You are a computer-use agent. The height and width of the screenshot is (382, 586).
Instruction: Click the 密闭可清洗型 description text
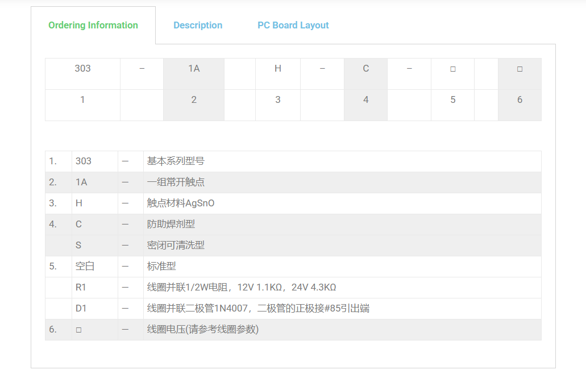coord(176,245)
